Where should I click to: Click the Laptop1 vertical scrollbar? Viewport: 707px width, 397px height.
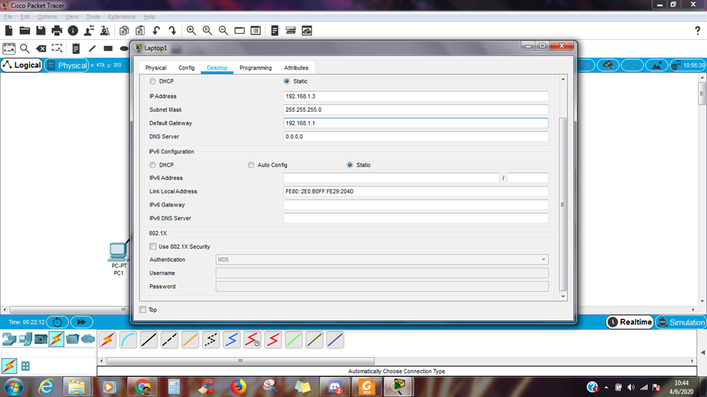[563, 204]
